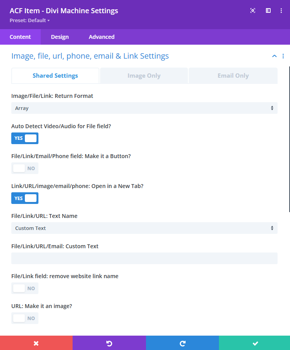The image size is (290, 350).
Task: Toggle Make it a Button switch
Action: [x=25, y=168]
